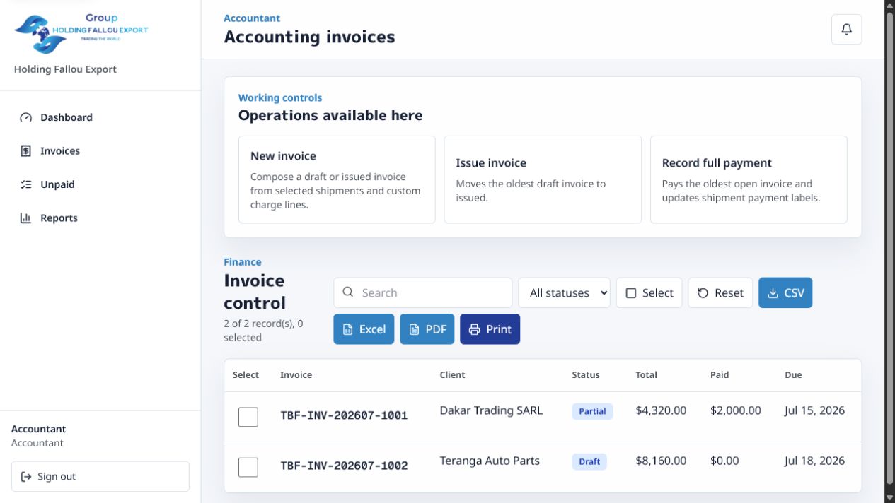The height and width of the screenshot is (503, 895).
Task: Click the Reports bar chart icon
Action: 26,218
